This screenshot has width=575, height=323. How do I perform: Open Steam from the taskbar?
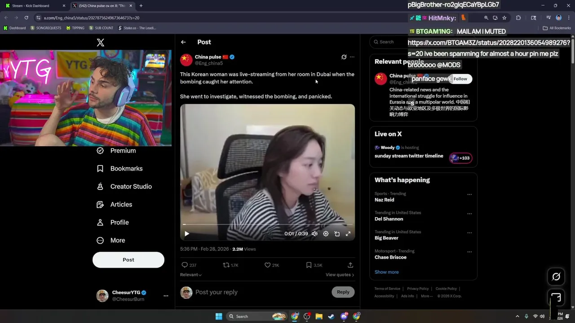coord(331,316)
